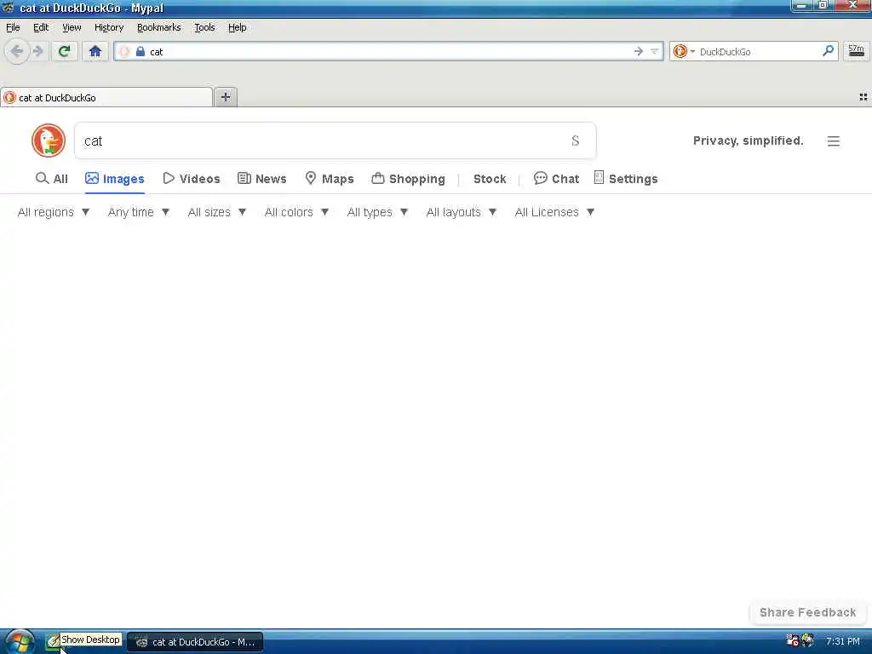The width and height of the screenshot is (872, 654).
Task: Click the taskbar clock showing 7:31 PM
Action: click(842, 642)
